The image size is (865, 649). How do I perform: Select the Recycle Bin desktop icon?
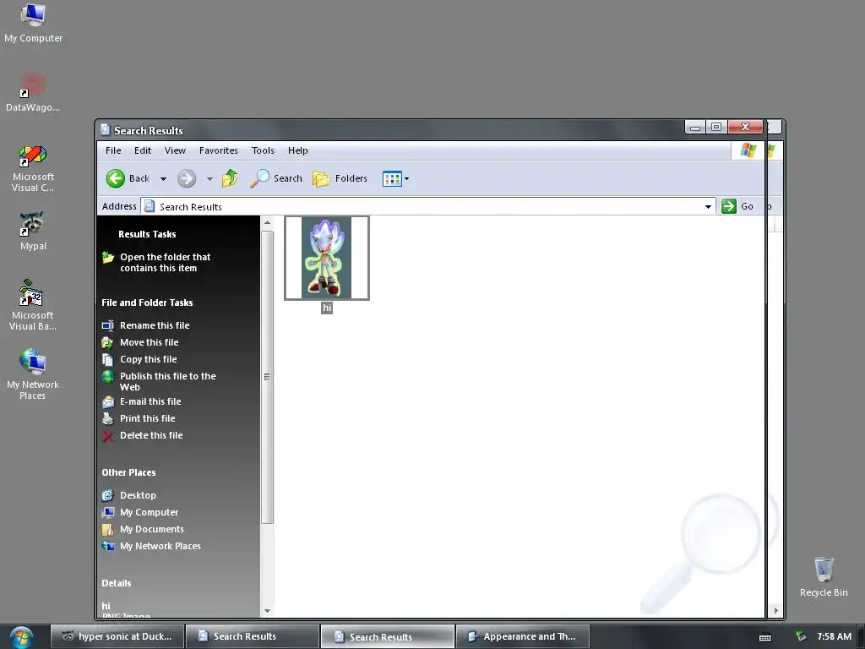(824, 576)
